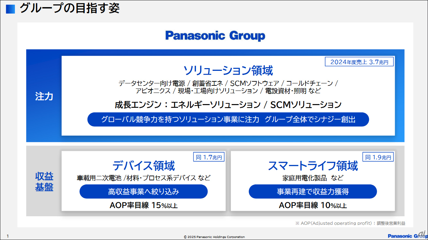The image size is (428, 240).
Task: Click the blue square beside the slide title
Action: click(11, 9)
